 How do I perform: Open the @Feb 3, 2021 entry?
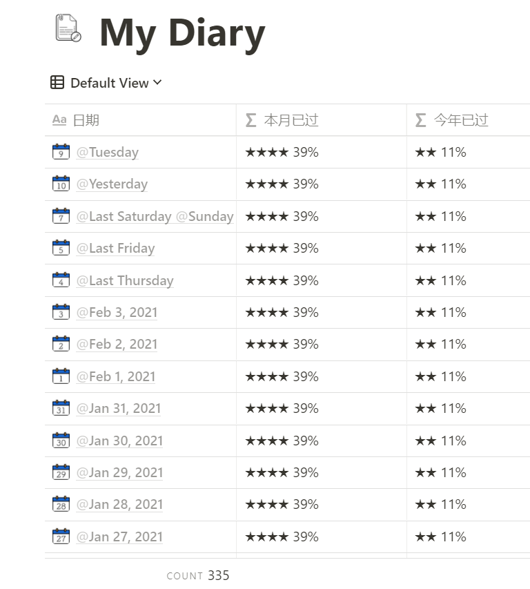coord(117,312)
